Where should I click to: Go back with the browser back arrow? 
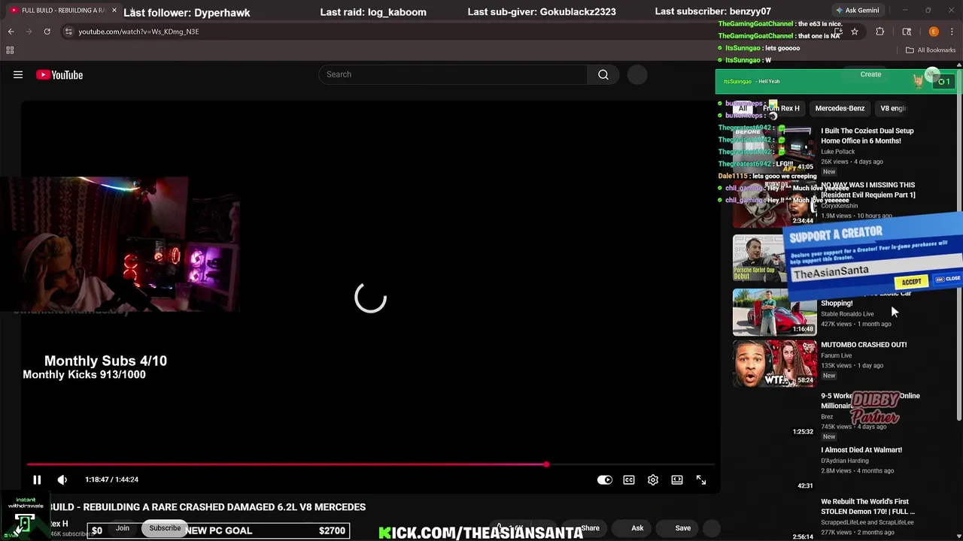(x=11, y=32)
